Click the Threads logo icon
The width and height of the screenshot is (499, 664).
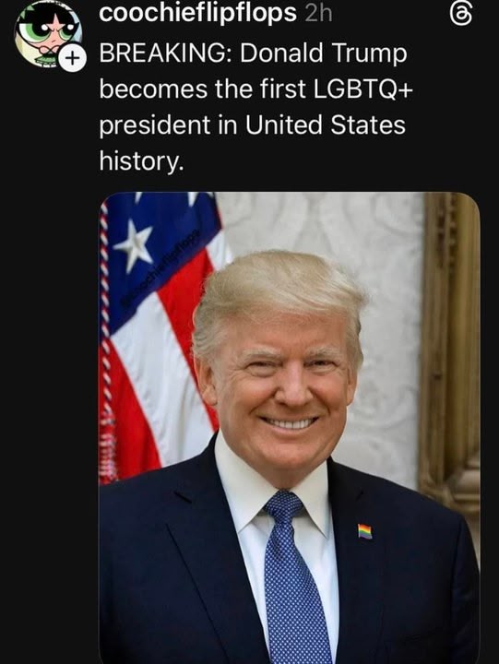click(460, 14)
